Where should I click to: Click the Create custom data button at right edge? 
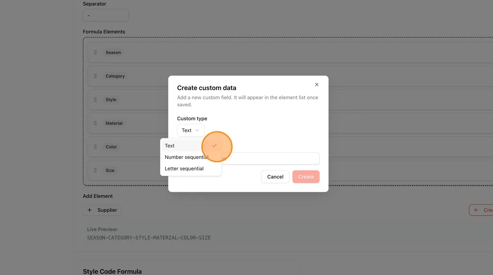click(x=481, y=210)
